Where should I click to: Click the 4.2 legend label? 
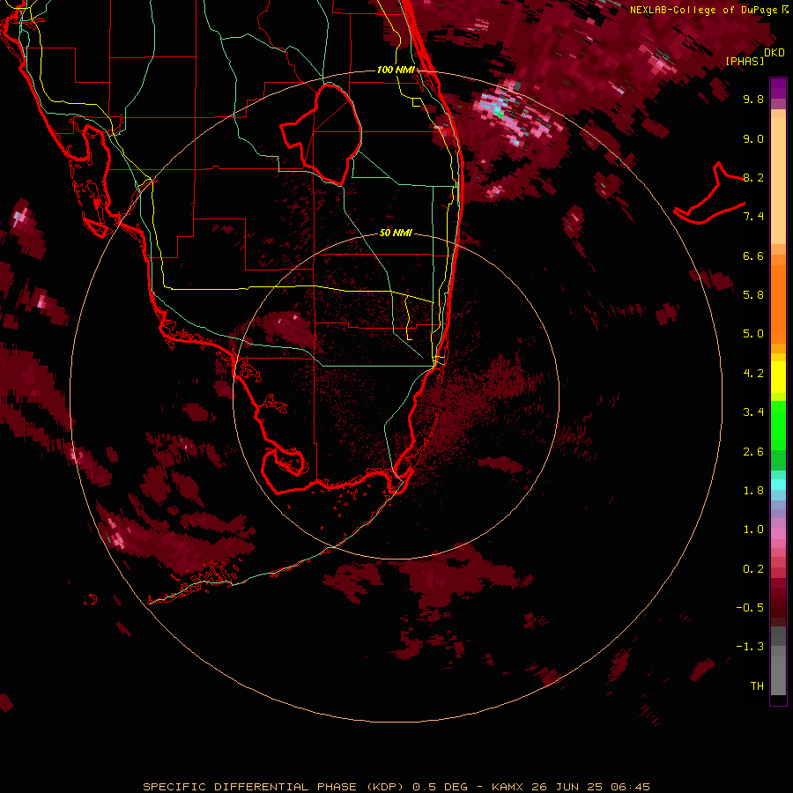(x=753, y=374)
